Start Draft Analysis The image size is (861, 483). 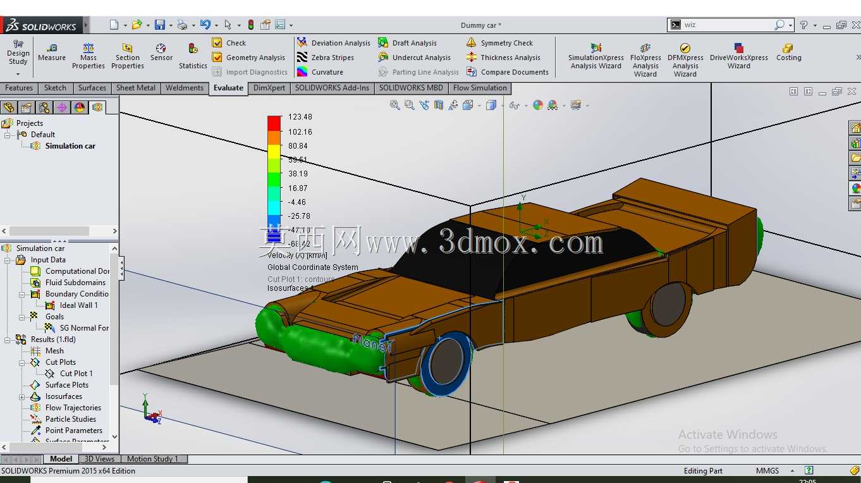408,43
